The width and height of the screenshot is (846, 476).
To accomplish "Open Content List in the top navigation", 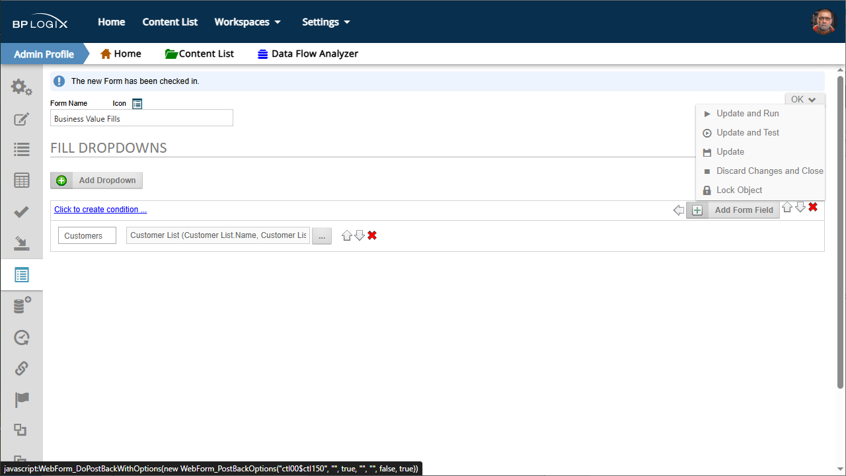I will [x=170, y=22].
